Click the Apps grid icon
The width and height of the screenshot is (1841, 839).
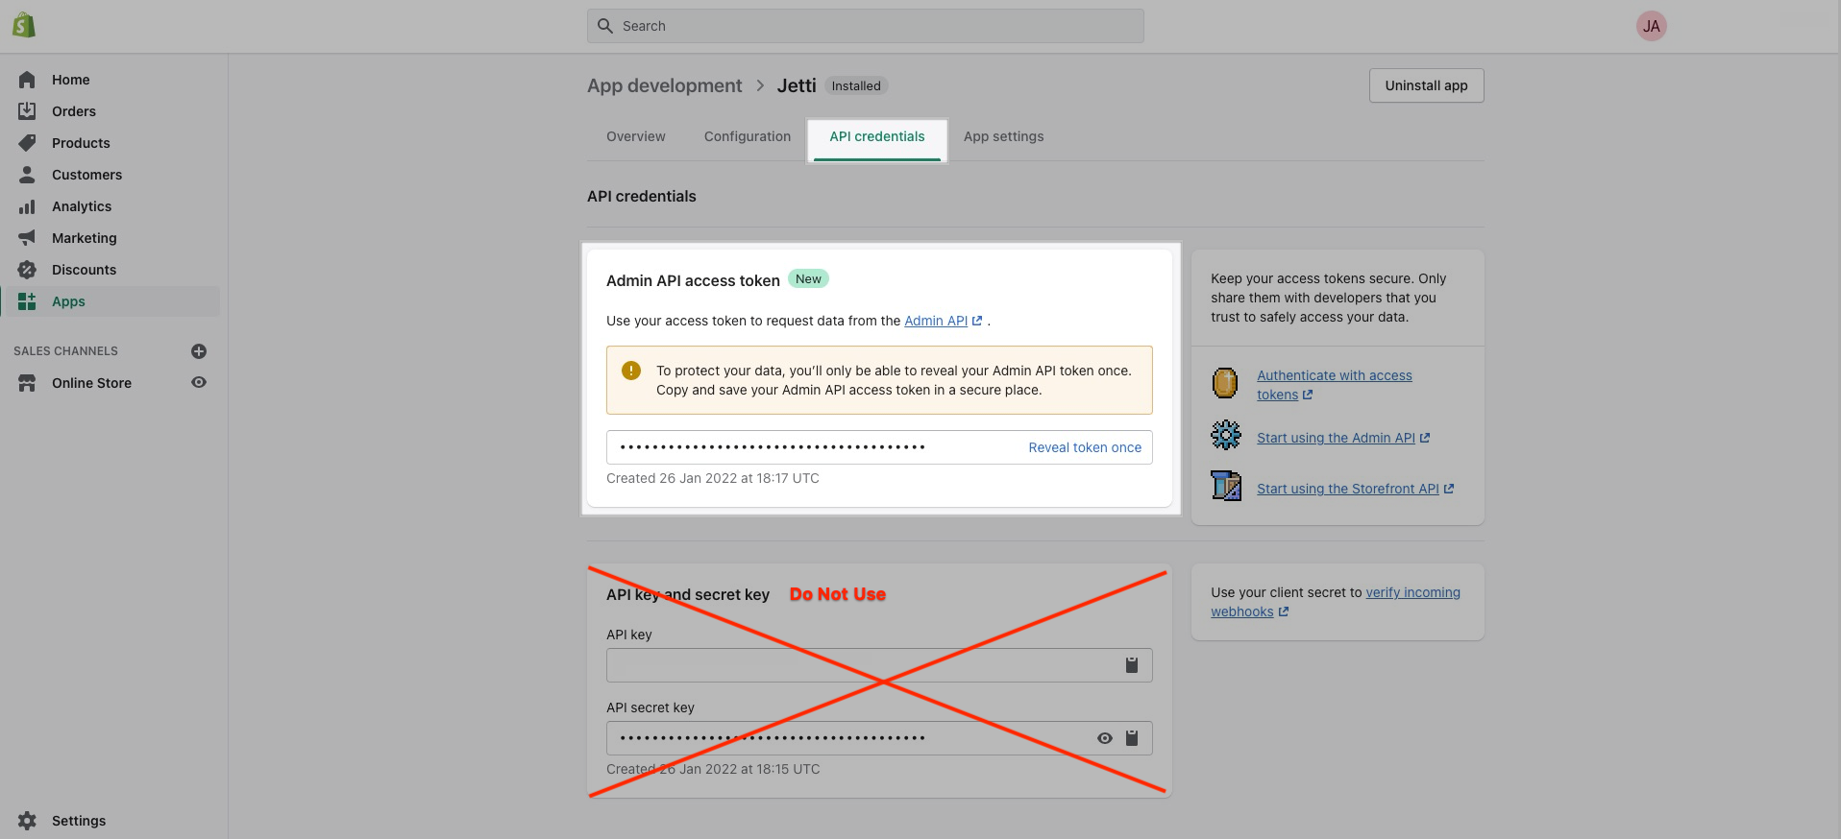click(27, 301)
